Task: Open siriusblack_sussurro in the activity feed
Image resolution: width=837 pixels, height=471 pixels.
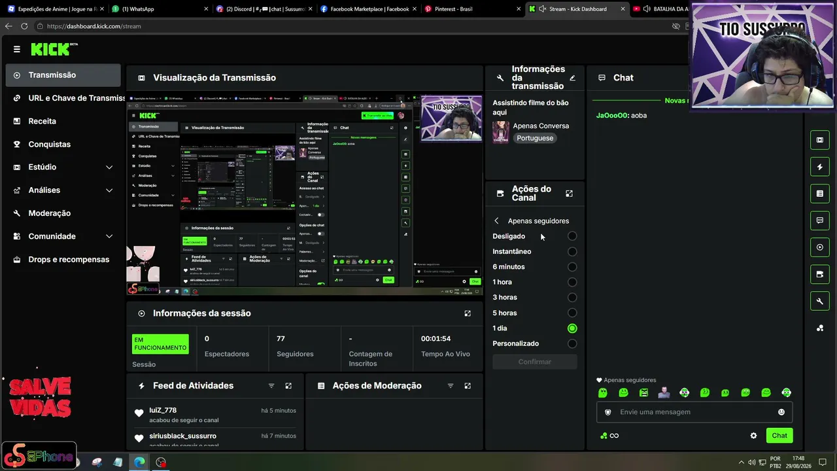Action: [182, 436]
